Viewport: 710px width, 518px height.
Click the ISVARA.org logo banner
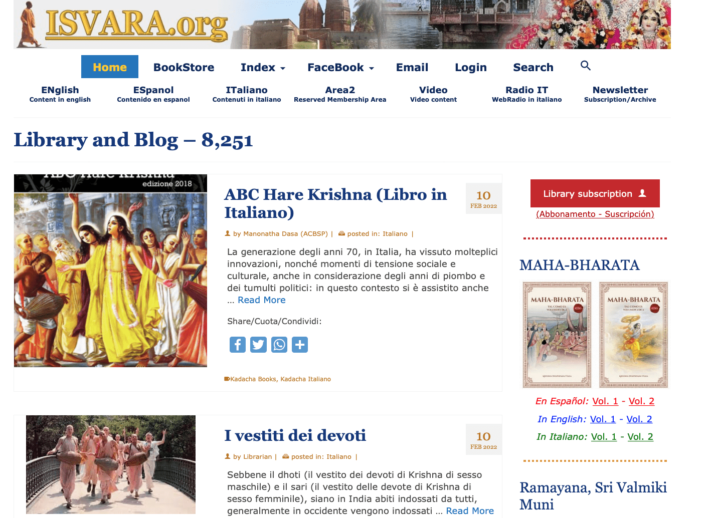tap(342, 25)
